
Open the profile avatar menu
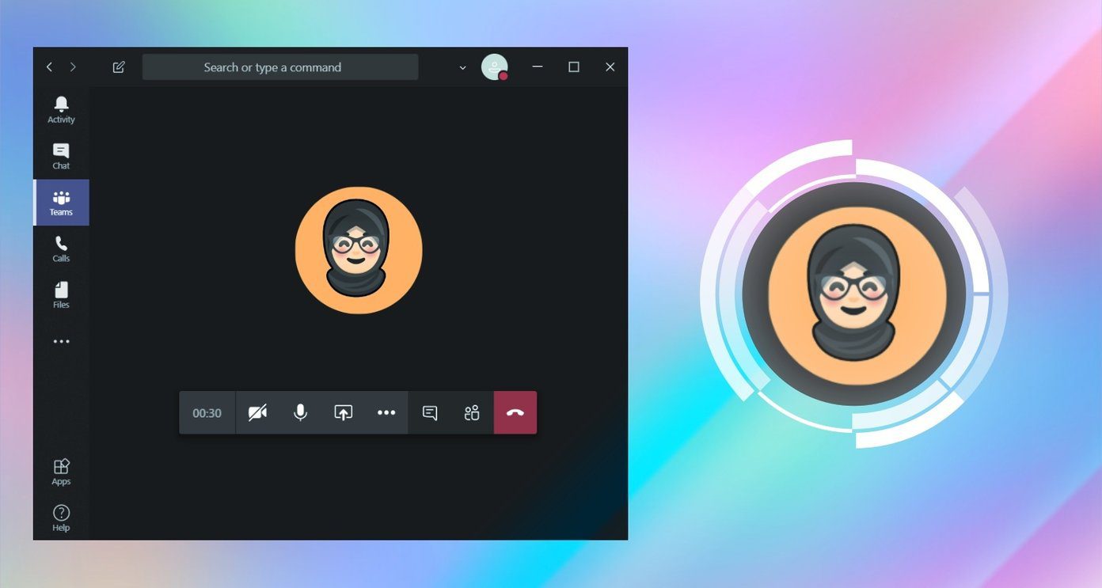point(495,67)
